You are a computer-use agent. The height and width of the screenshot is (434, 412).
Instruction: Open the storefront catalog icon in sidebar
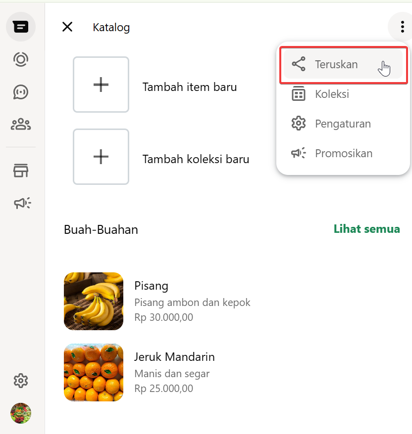click(21, 171)
